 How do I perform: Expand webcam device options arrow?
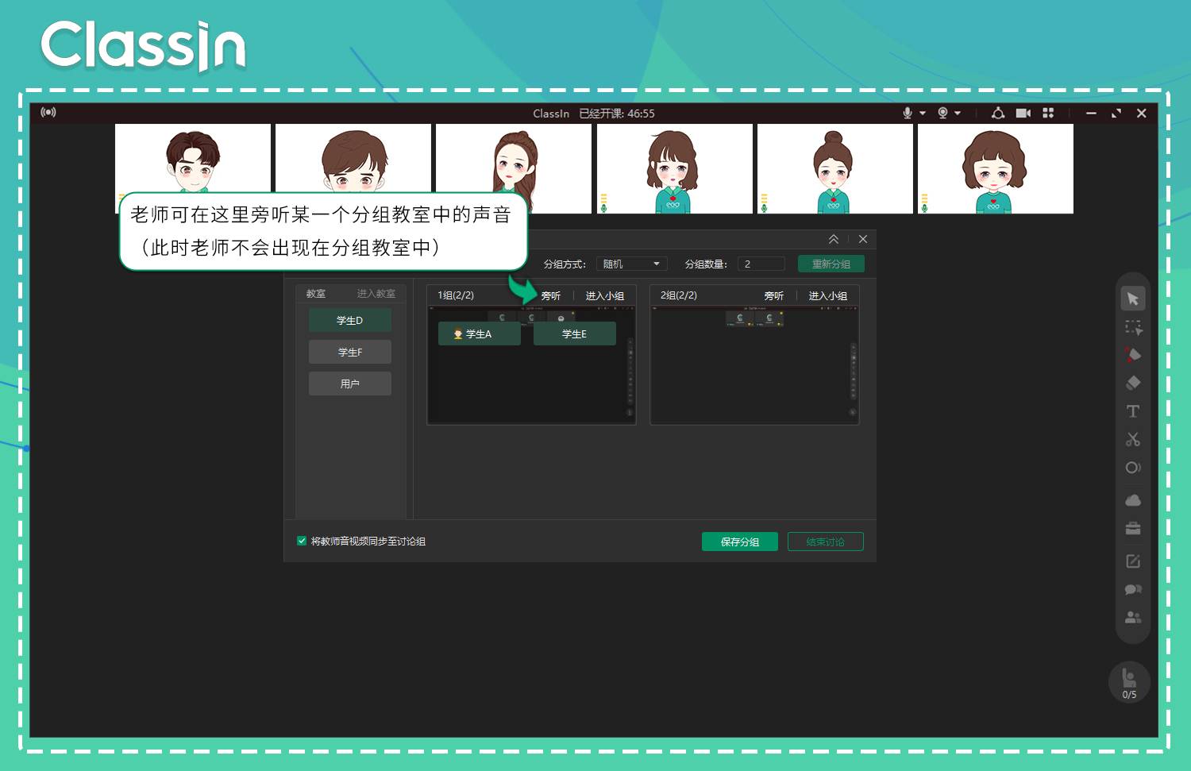(958, 114)
